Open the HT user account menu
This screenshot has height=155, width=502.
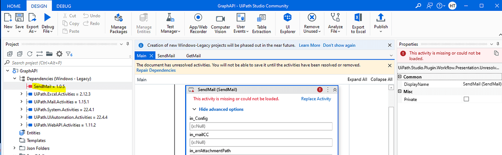tap(452, 6)
